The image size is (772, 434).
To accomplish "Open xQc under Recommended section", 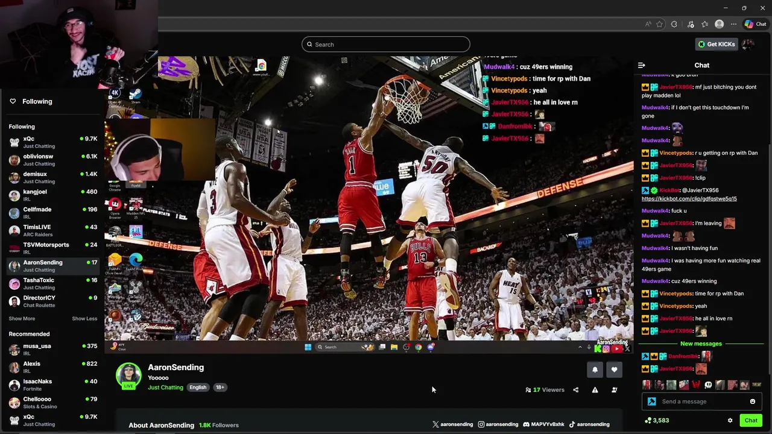I will 52,420.
